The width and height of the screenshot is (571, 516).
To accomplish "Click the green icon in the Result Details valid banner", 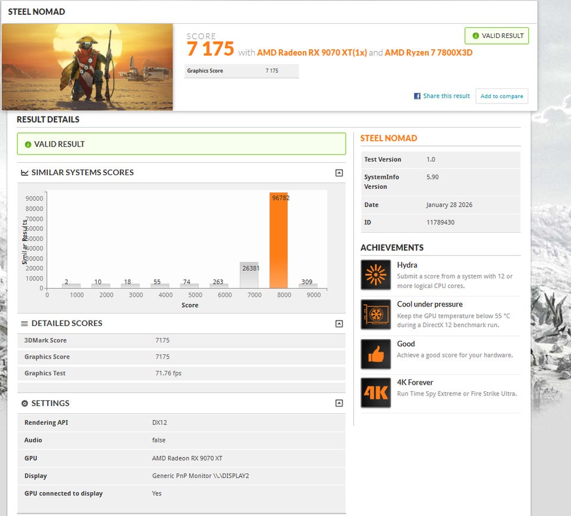I will 28,144.
